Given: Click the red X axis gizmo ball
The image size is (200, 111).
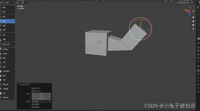Looking at the screenshot, I should coord(188,12).
